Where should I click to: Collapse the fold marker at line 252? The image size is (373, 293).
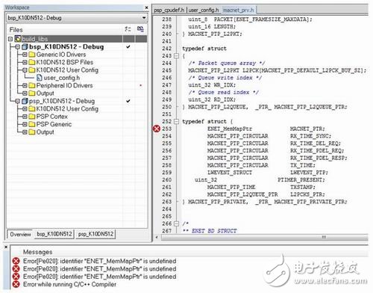(x=176, y=121)
